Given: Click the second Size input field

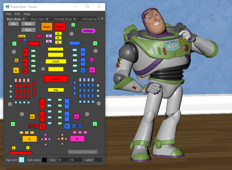Looking at the screenshot, I should pos(76,160).
